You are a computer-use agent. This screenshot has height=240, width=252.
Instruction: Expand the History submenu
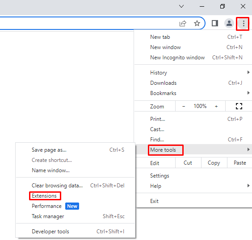point(193,73)
